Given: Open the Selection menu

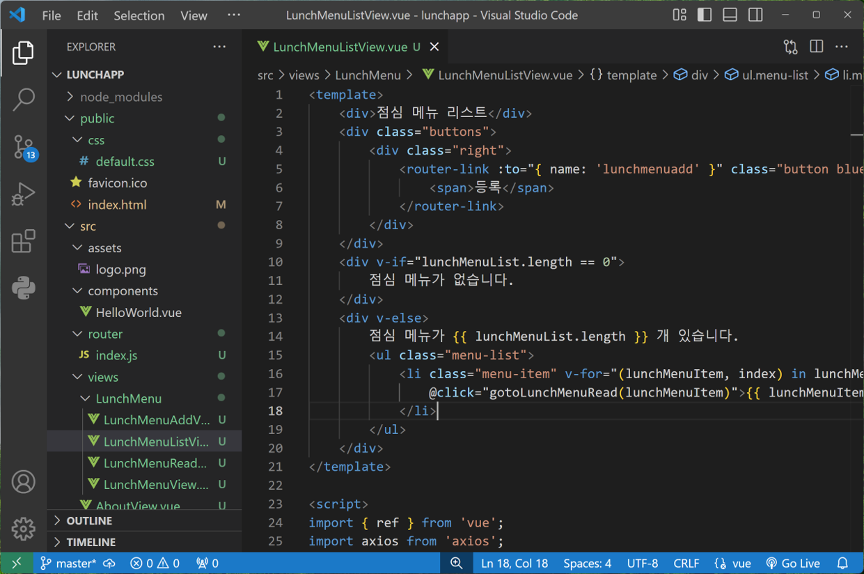Looking at the screenshot, I should click(x=139, y=15).
